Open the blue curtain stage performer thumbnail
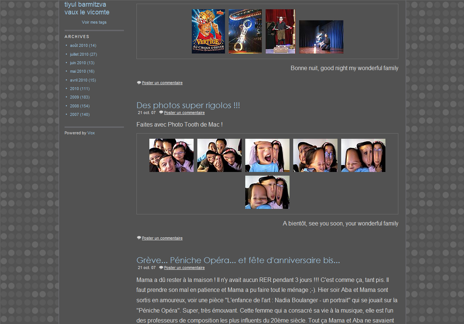The image size is (464, 324). 321,37
